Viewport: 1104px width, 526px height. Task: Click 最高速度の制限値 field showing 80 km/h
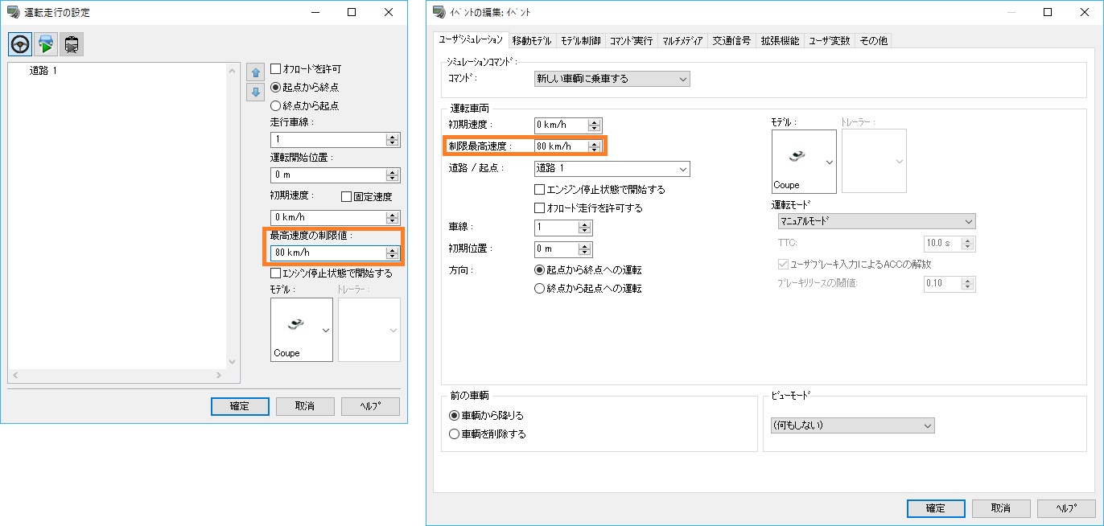click(x=328, y=253)
